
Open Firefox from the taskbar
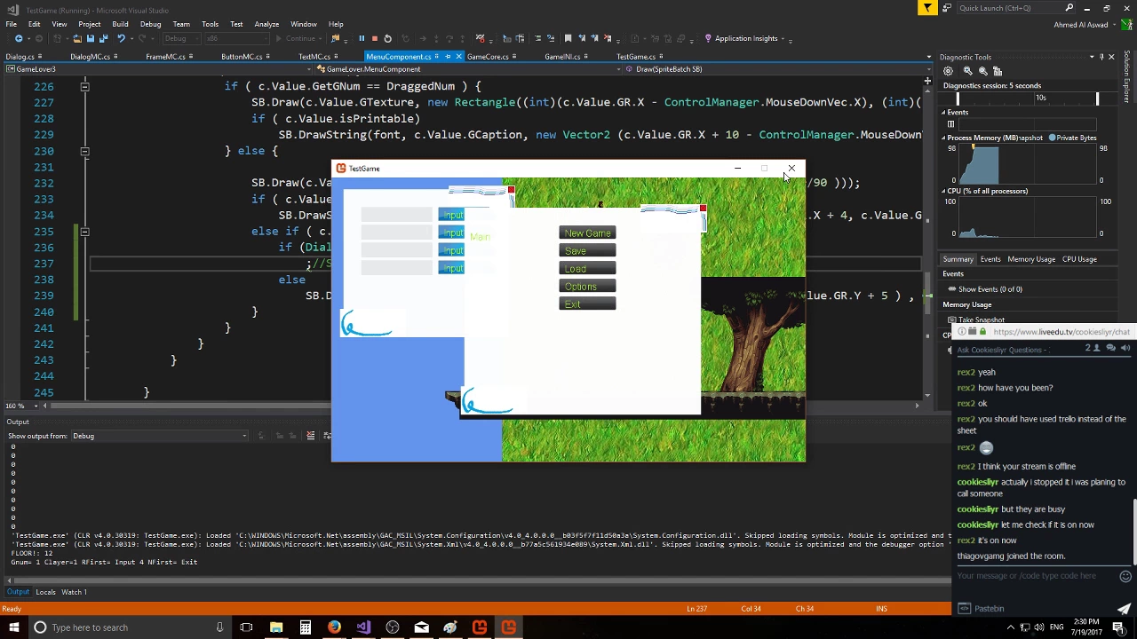334,627
